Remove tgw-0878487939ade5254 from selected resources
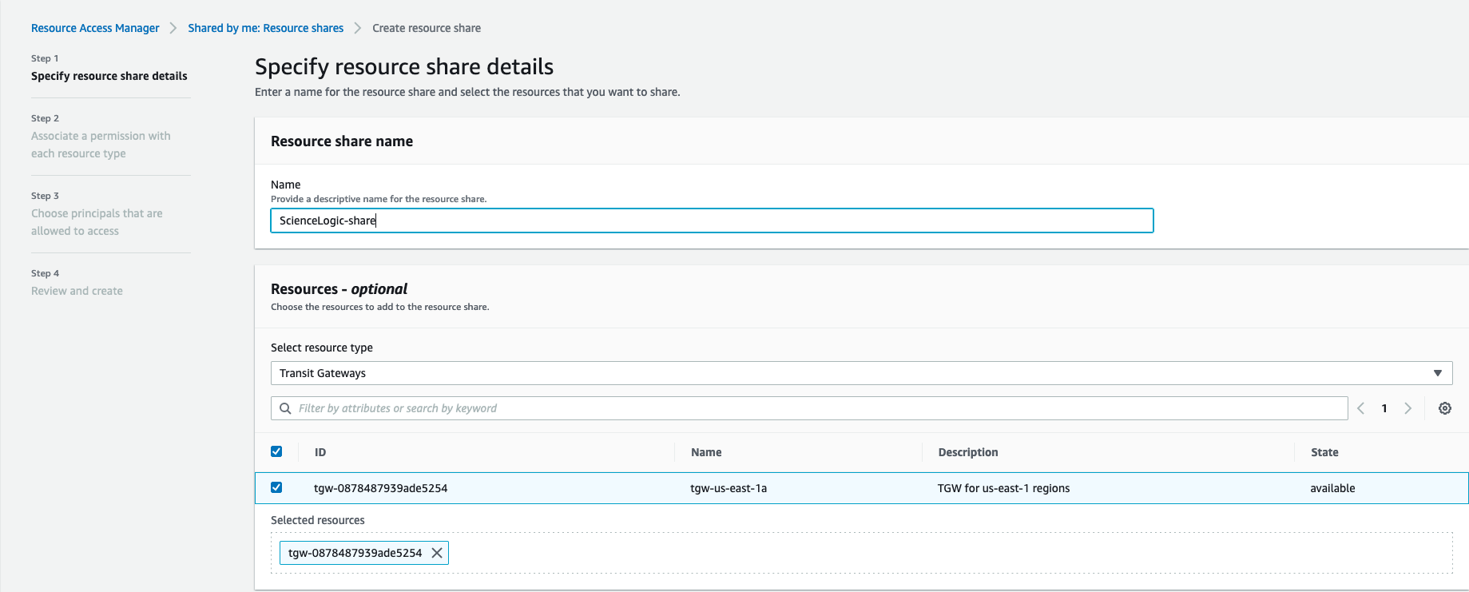Screen dimensions: 1469x592 (437, 553)
